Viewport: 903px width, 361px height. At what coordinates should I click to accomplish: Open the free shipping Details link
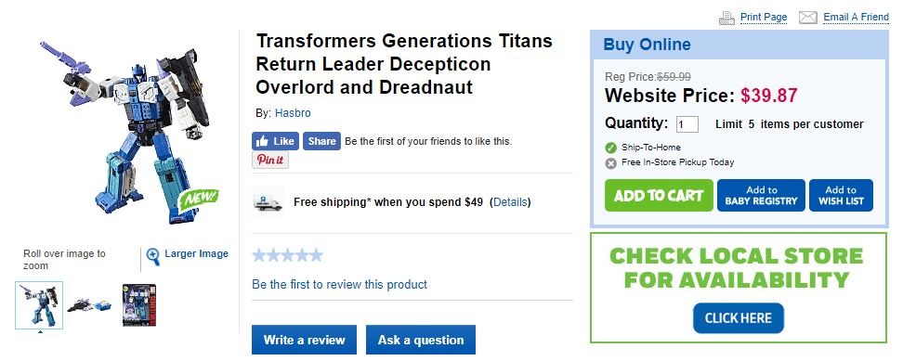coord(510,202)
